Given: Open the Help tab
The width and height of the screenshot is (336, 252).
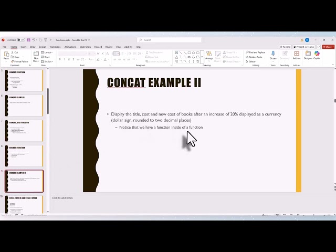Looking at the screenshot, I should (x=138, y=47).
